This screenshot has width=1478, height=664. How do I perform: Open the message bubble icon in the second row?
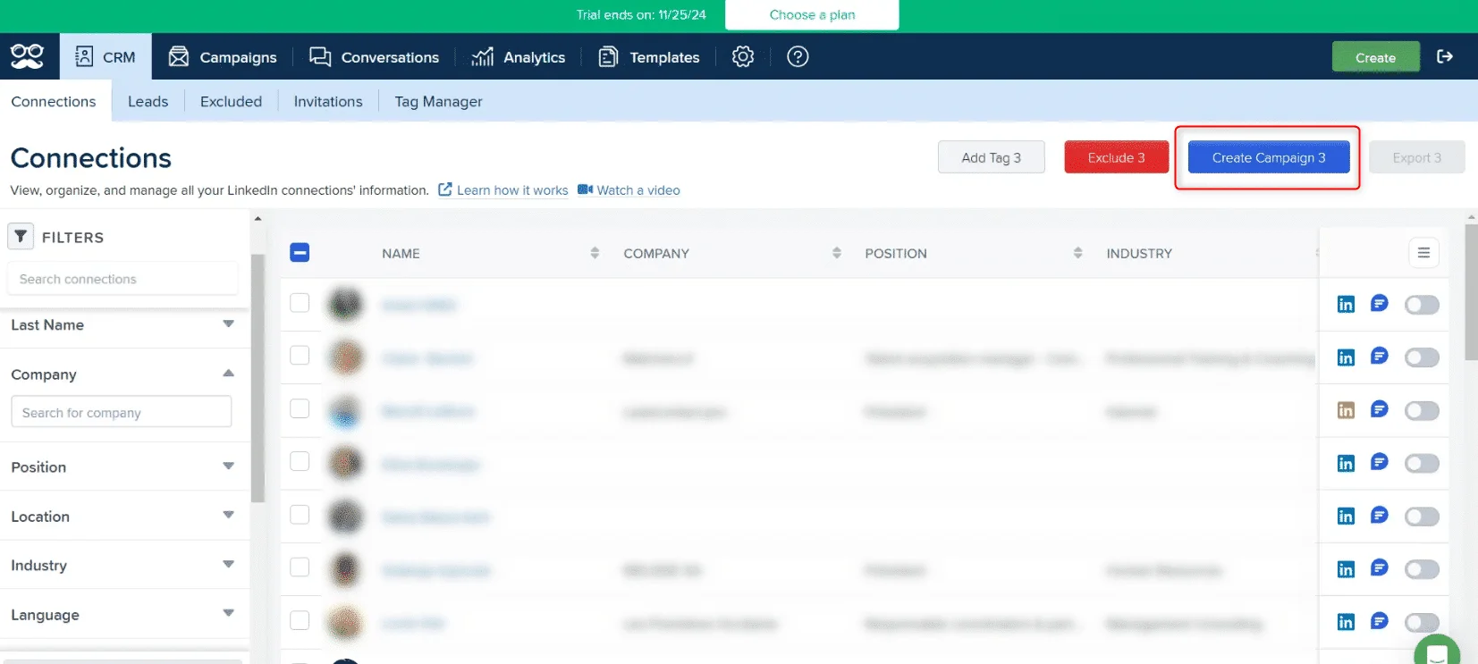[x=1380, y=357]
